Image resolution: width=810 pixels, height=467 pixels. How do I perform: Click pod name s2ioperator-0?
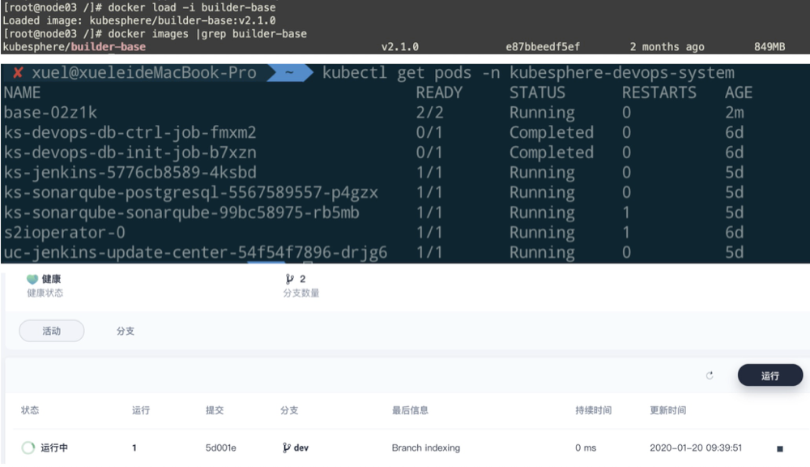[x=64, y=233]
